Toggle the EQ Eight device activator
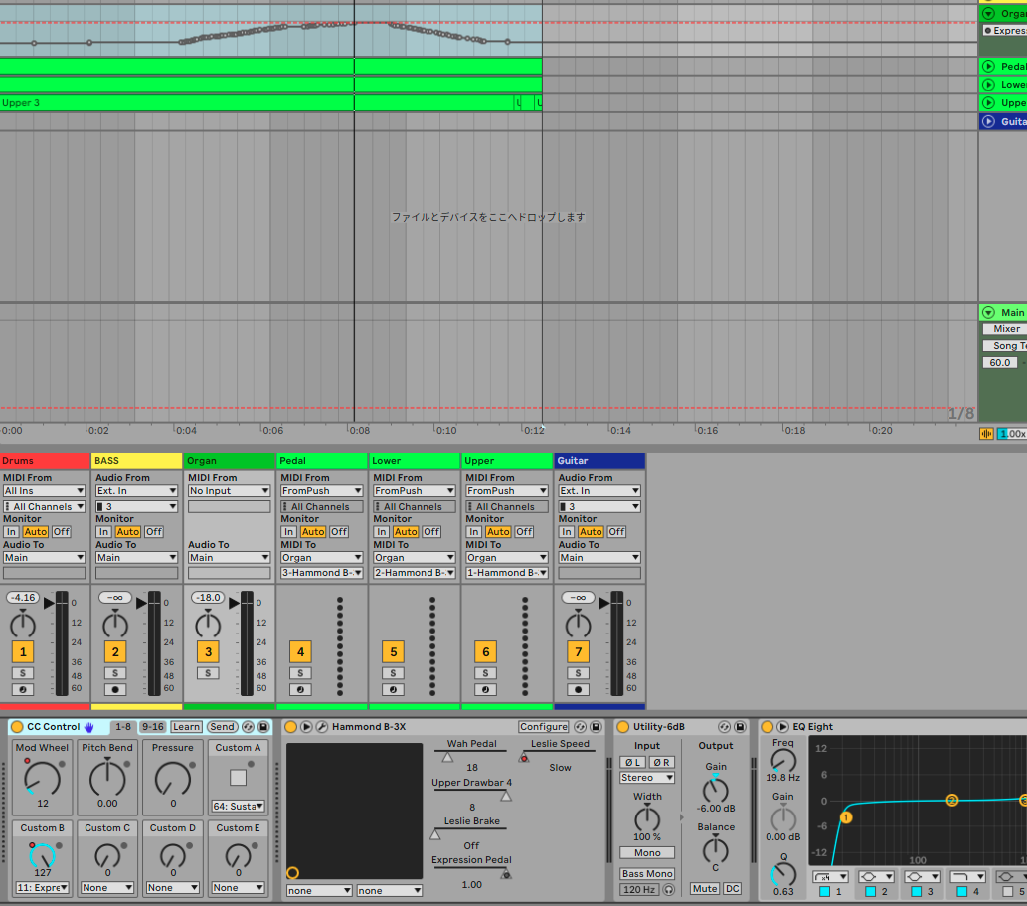 coord(768,727)
